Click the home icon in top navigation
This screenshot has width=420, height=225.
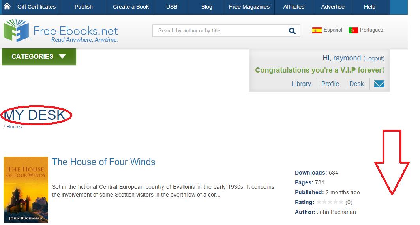7,7
